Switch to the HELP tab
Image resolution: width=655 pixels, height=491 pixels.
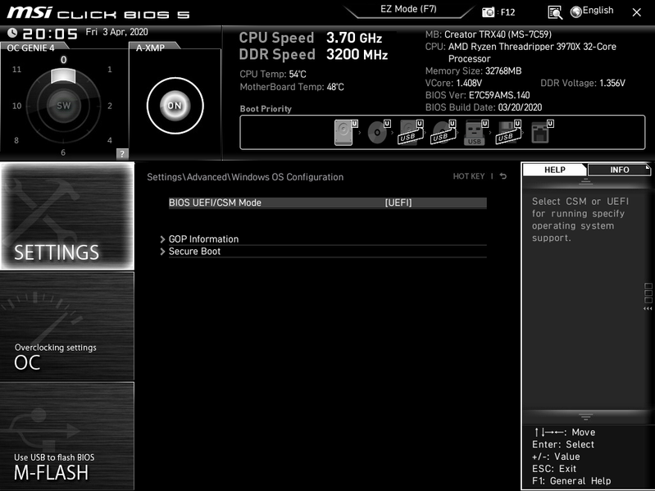555,170
